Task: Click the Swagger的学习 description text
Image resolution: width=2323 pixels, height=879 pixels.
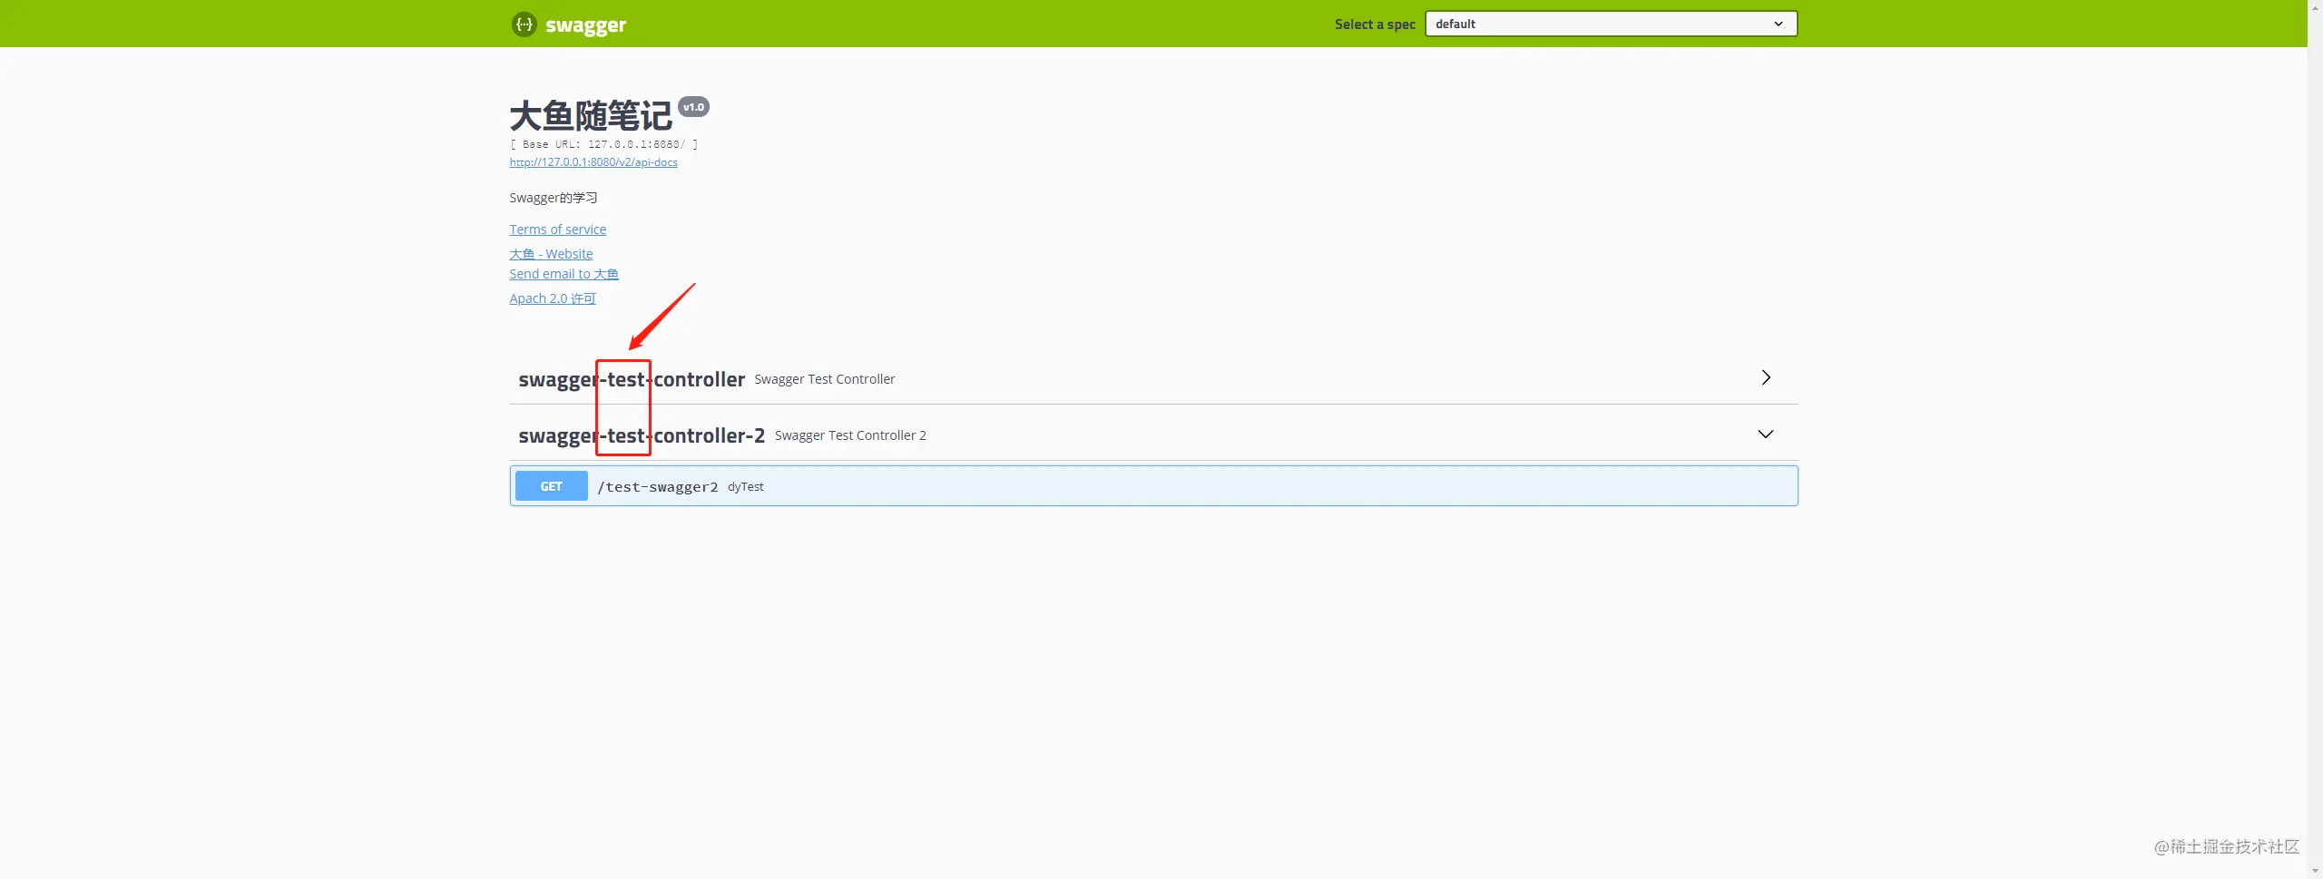Action: click(x=554, y=198)
